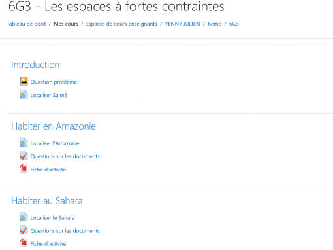Navigate to YENNY JULIEN breadcrumb
Screen dimensions: 333x250
coord(182,24)
